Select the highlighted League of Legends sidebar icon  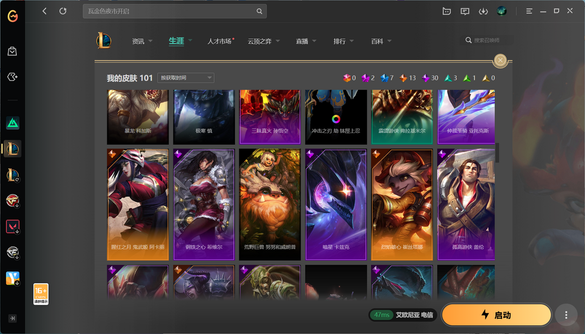coord(12,149)
